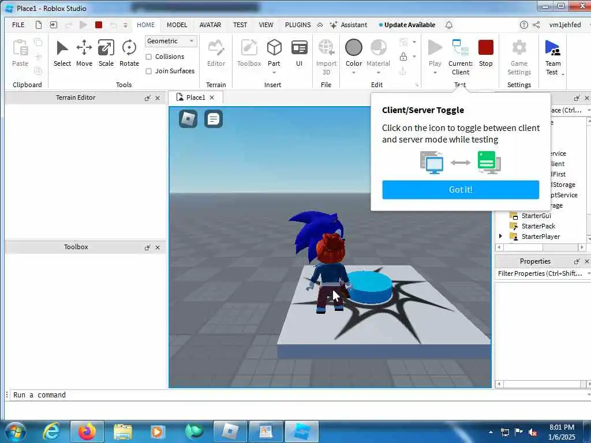Image resolution: width=591 pixels, height=443 pixels.
Task: Expand the Color dropdown arrow
Action: [x=354, y=72]
